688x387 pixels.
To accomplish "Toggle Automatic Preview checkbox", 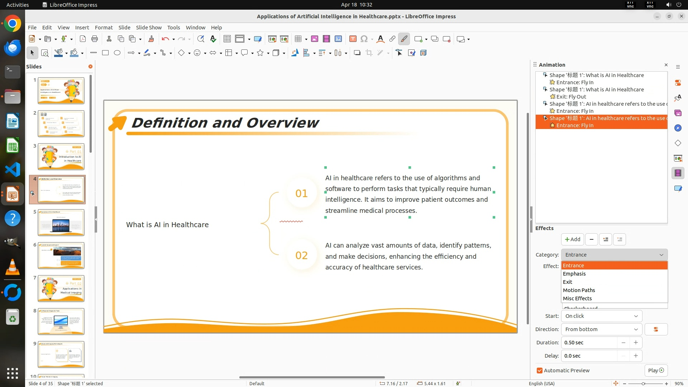I will (x=540, y=371).
